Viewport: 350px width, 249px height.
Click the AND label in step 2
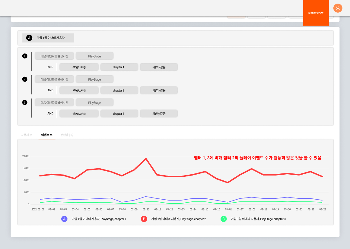(x=50, y=90)
